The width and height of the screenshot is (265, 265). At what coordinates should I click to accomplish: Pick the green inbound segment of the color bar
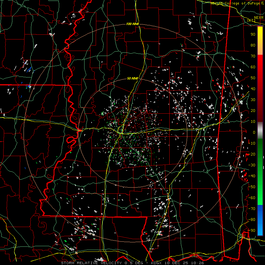pos(260,172)
